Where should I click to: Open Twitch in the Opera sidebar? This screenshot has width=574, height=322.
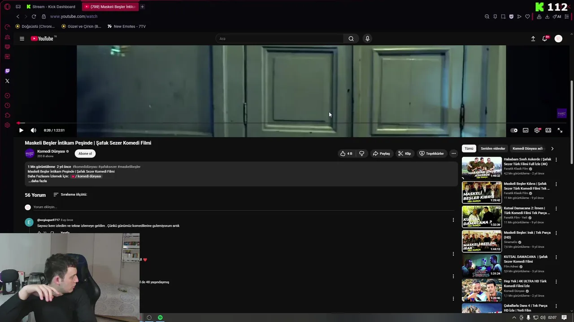point(7,71)
